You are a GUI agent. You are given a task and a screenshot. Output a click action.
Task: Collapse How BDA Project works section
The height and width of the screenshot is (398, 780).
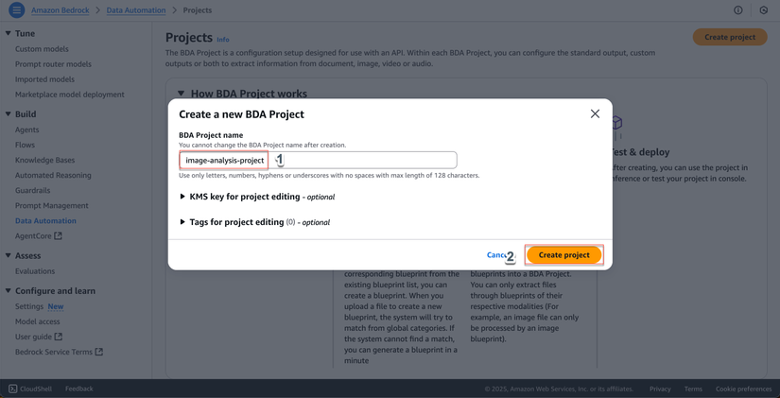pos(181,94)
